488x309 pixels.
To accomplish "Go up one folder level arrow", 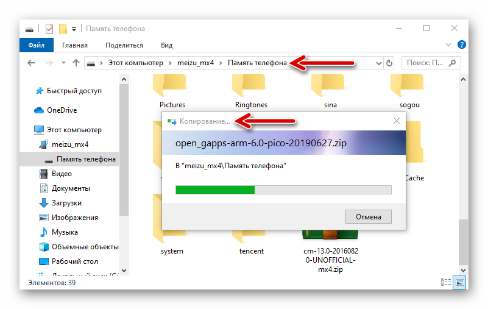I will (76, 63).
